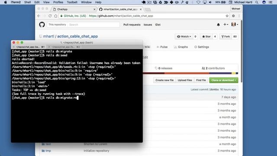Screen dimensions: 277x156
Task: Focus the GitHub repository search field
Action: [93, 25]
